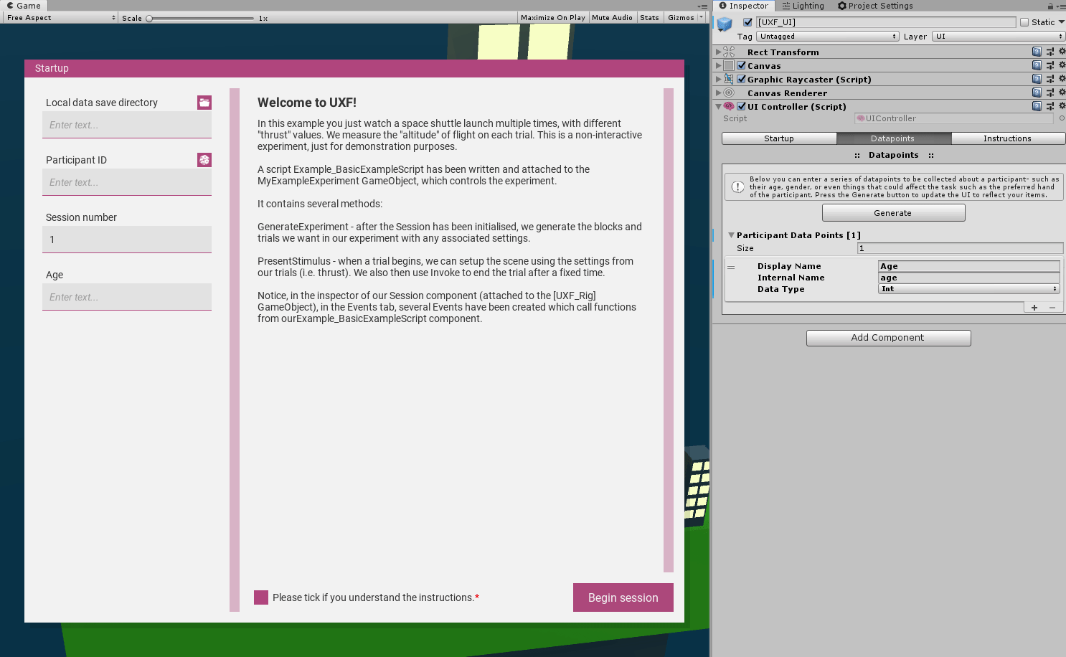Open the Canvas component settings gear

click(x=1062, y=65)
